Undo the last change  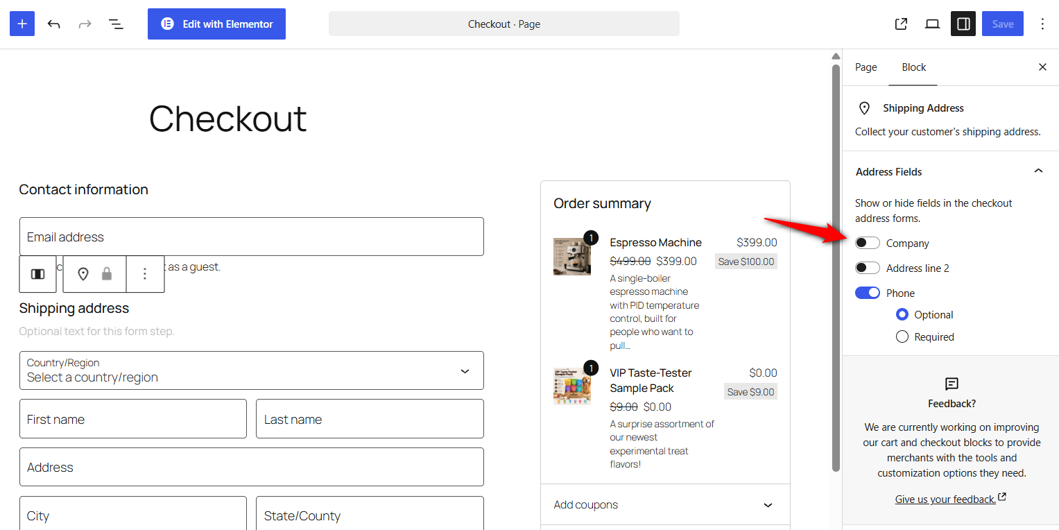[53, 24]
